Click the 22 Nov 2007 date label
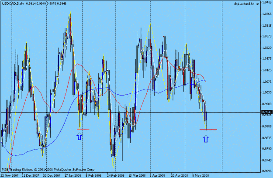This screenshot has height=178, width=273. pos(10,175)
